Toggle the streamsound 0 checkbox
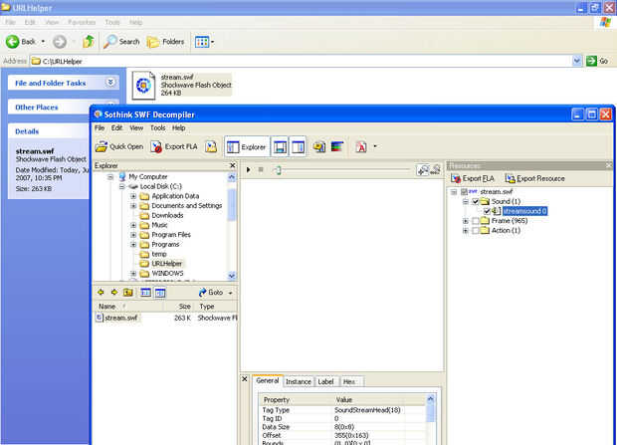 488,211
